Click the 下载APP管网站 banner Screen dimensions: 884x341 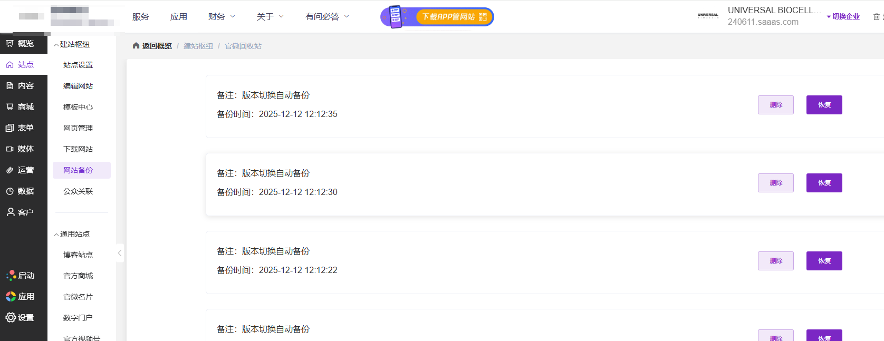click(x=437, y=17)
